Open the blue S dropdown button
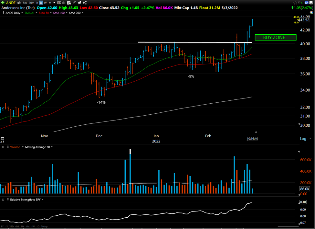315x229 pixels. coord(307,3)
